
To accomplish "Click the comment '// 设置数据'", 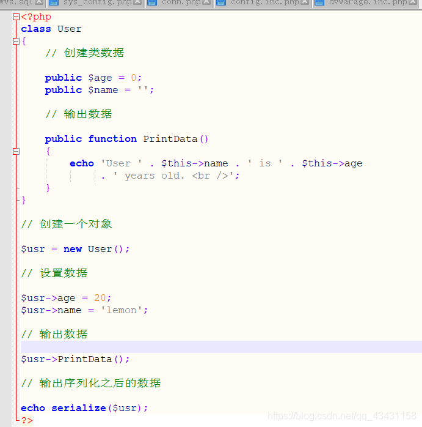I will point(54,273).
